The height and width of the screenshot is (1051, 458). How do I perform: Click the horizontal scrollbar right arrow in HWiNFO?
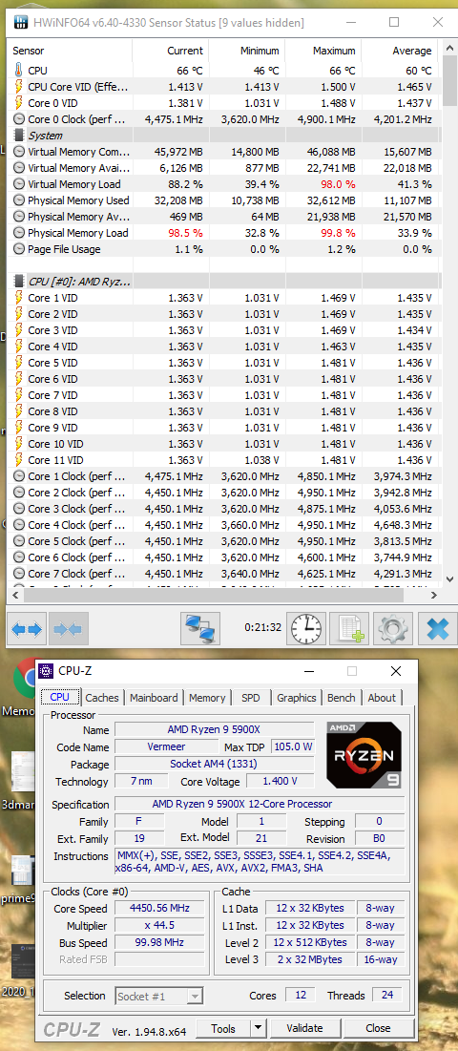433,596
